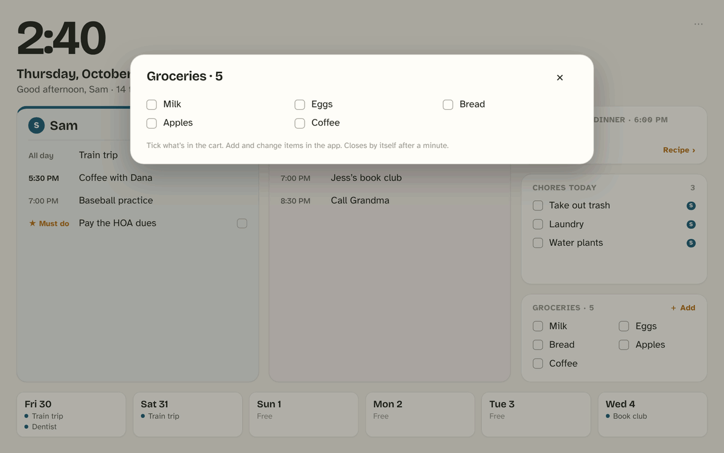Close the Groceries dialog with the X
This screenshot has width=724, height=453.
coord(560,77)
